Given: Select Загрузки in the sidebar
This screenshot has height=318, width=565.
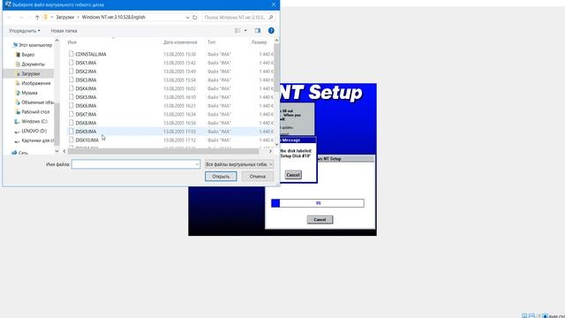Looking at the screenshot, I should click(27, 73).
